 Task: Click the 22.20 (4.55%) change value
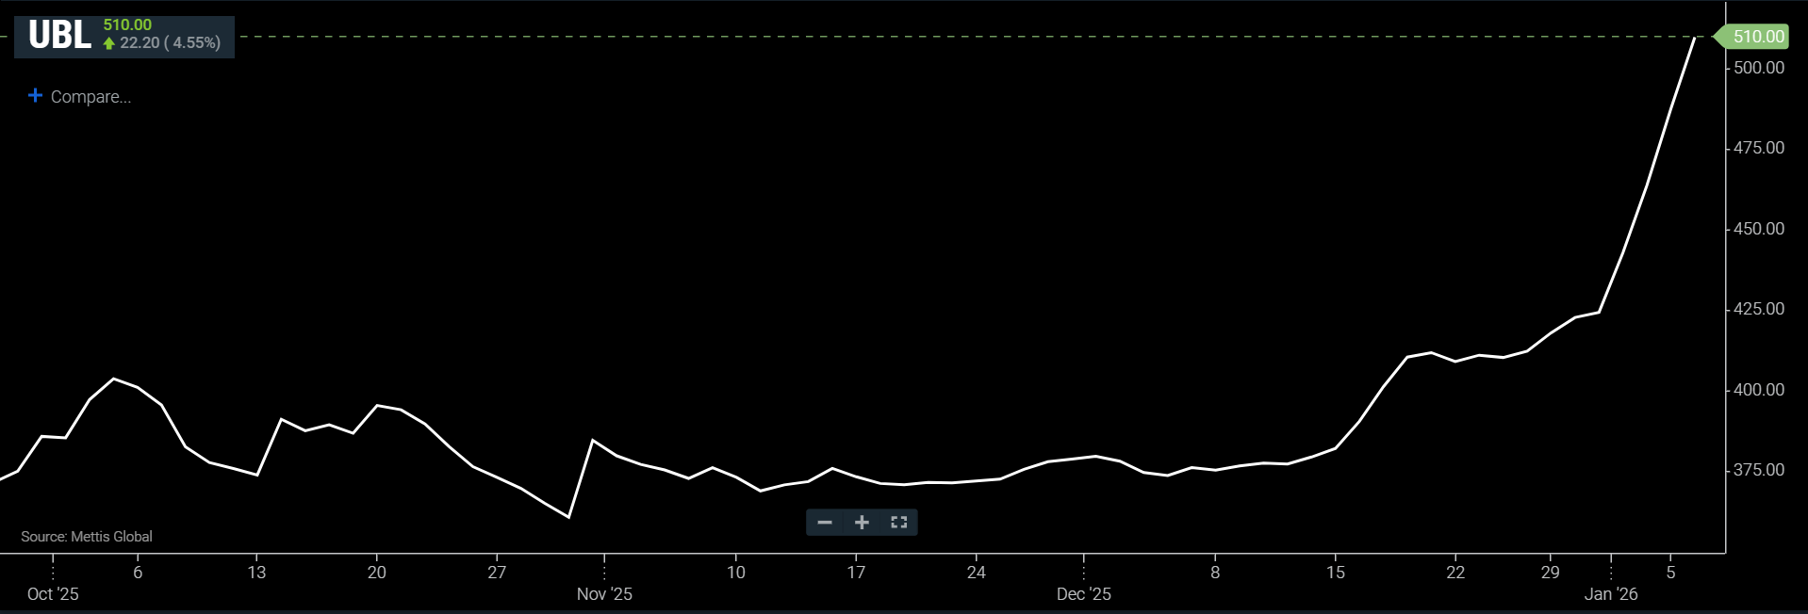tap(170, 43)
